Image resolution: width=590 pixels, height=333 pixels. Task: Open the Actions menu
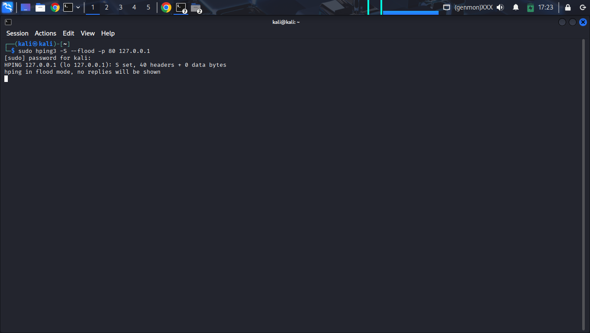tap(46, 33)
